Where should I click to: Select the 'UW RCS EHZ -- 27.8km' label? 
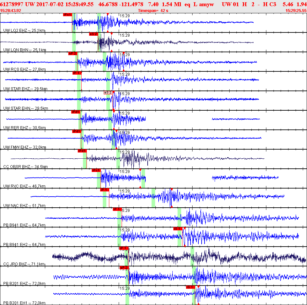(24, 69)
